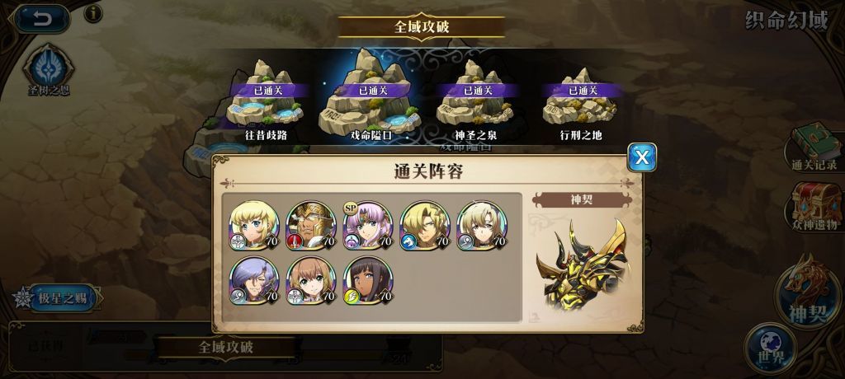The image size is (845, 379).
Task: Tap the golden helmet hero portrait
Action: point(311,226)
